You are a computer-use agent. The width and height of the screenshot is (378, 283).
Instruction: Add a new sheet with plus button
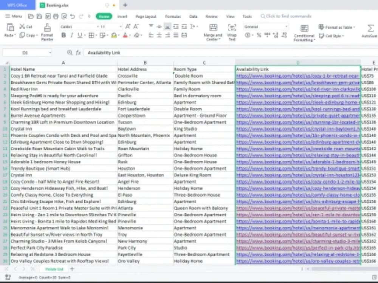72,269
